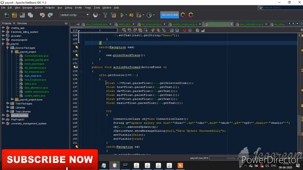Click scroll documents left arrow

[x=289, y=23]
